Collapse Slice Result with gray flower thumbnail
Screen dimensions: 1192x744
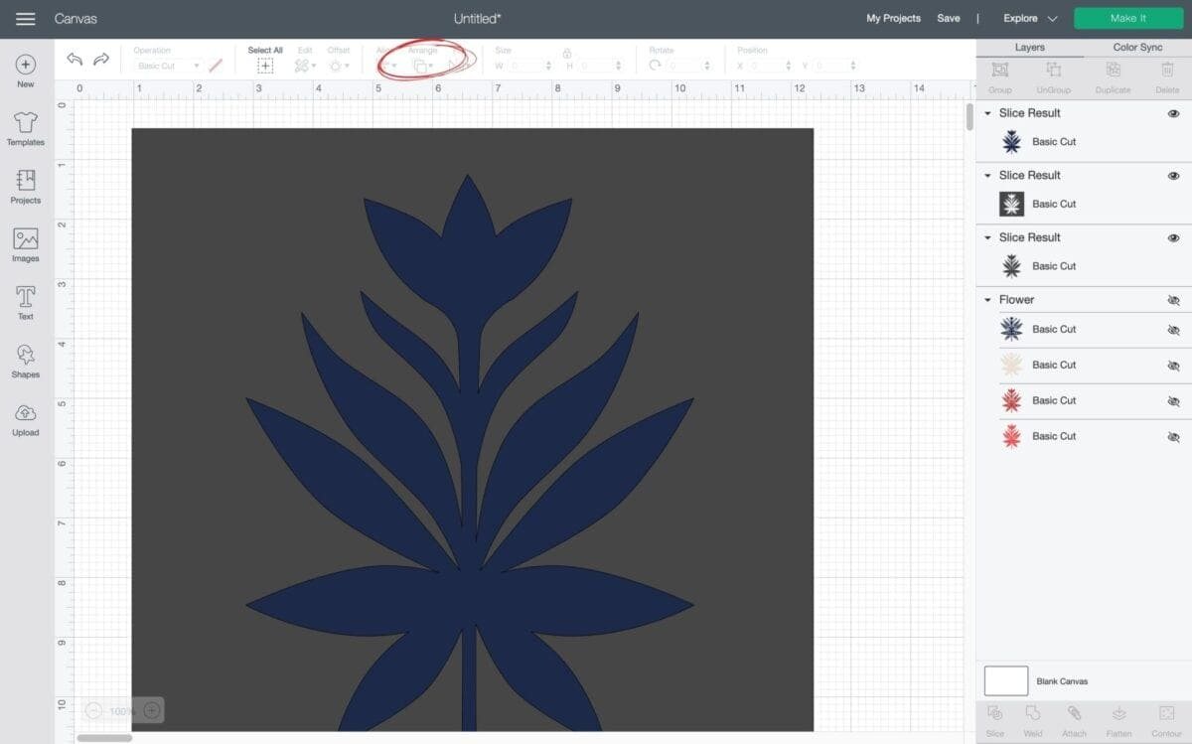click(x=987, y=238)
